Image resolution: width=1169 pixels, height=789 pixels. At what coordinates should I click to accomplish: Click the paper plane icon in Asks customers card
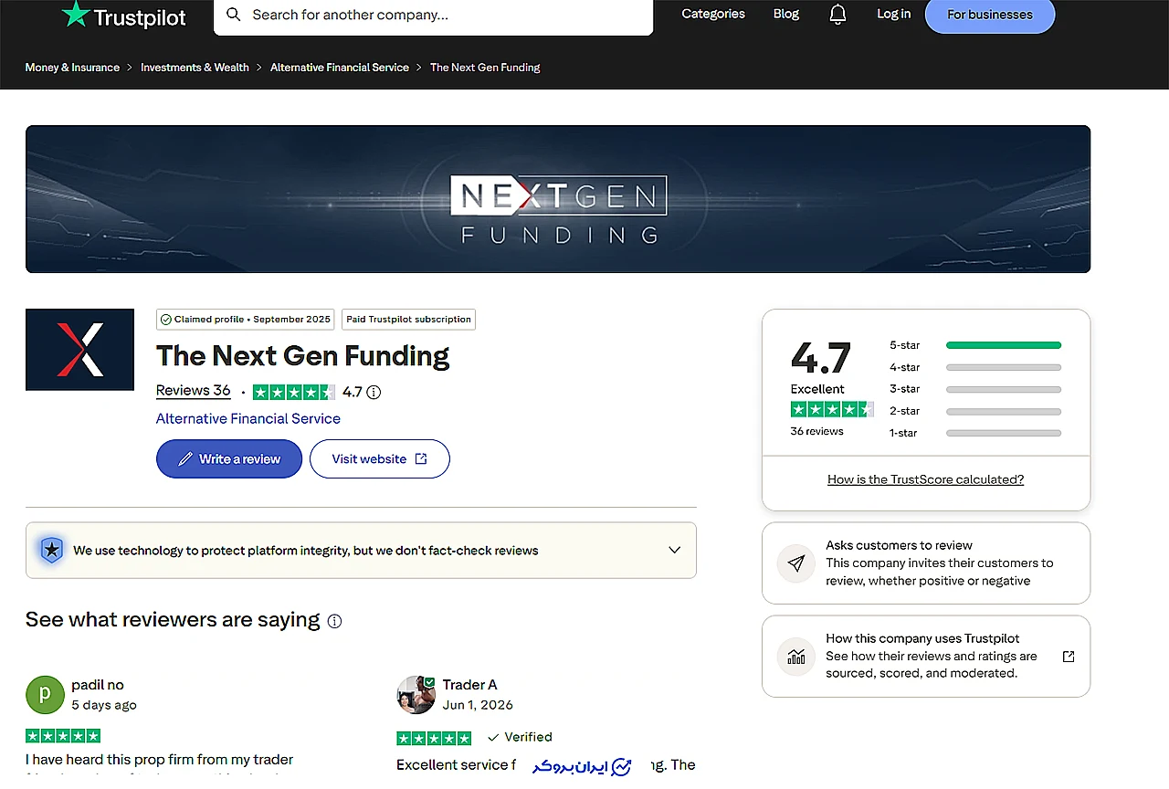click(x=795, y=563)
